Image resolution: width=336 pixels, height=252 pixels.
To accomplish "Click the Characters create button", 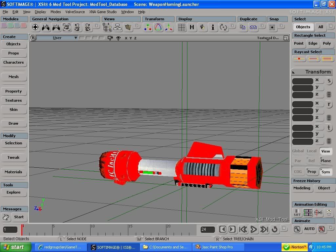I will [13, 62].
